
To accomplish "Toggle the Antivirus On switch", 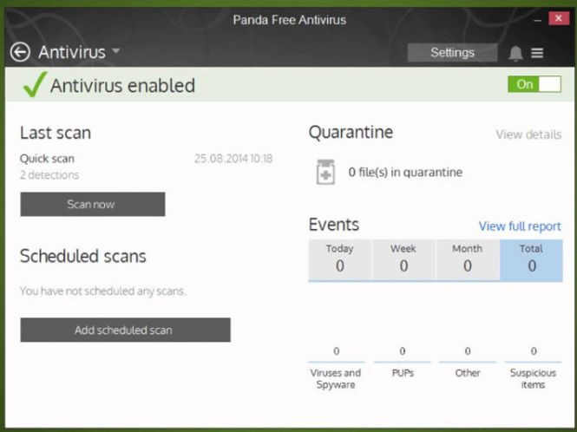I will [x=534, y=84].
